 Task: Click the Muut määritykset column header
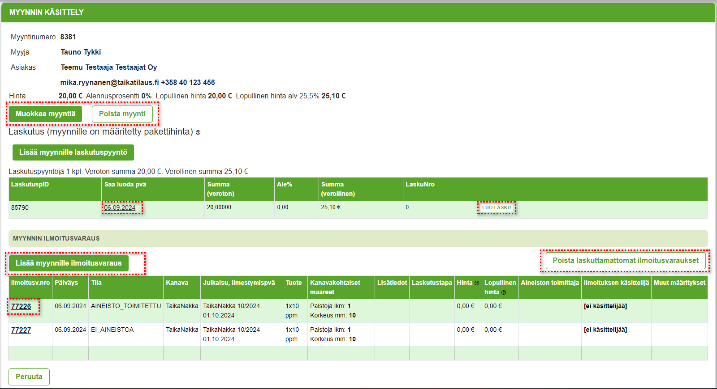click(x=679, y=287)
